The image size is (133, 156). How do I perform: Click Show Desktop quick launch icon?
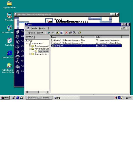(14, 98)
